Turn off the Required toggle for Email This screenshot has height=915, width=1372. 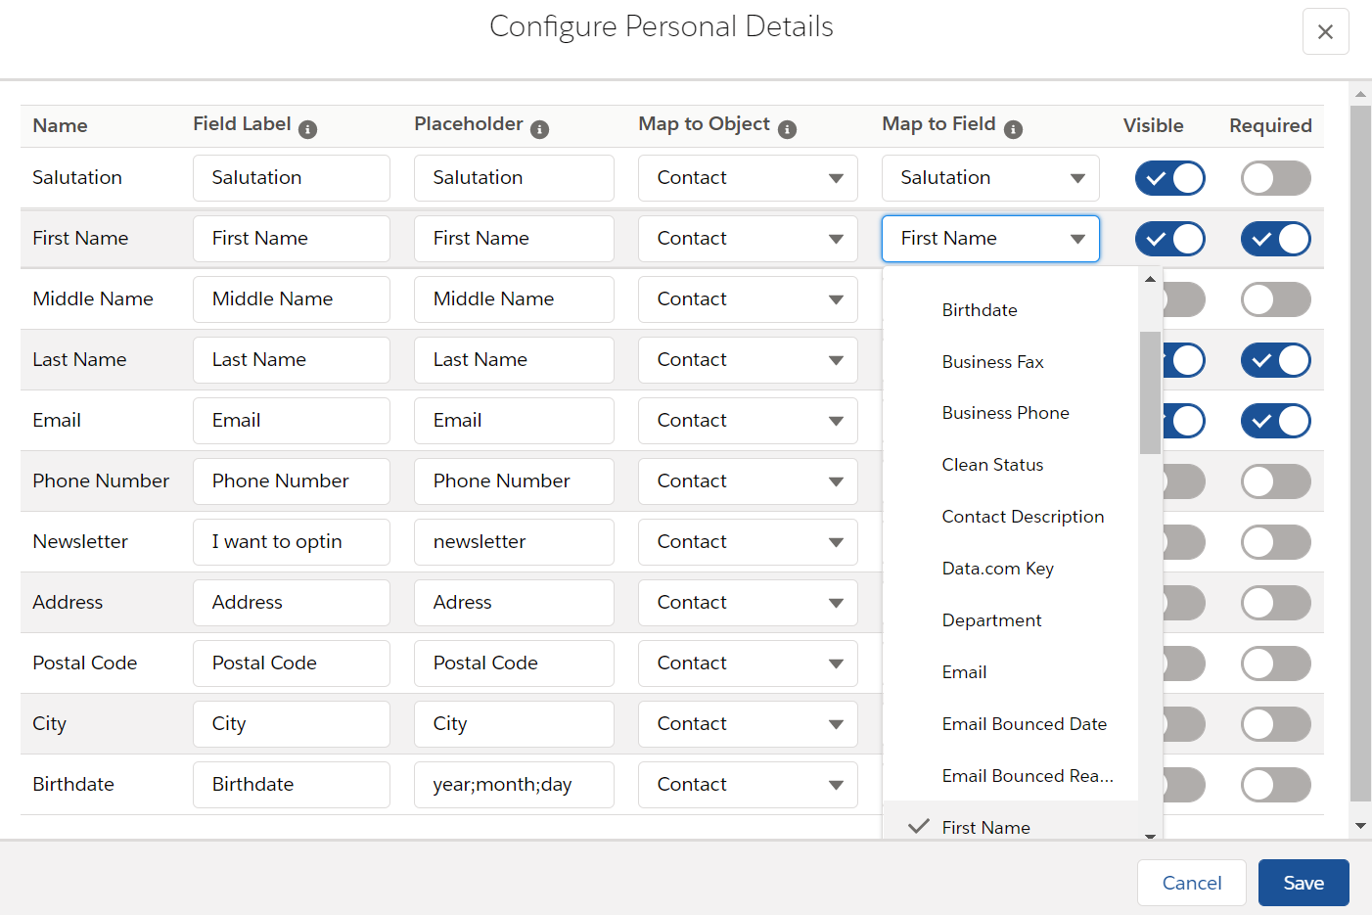(1275, 420)
